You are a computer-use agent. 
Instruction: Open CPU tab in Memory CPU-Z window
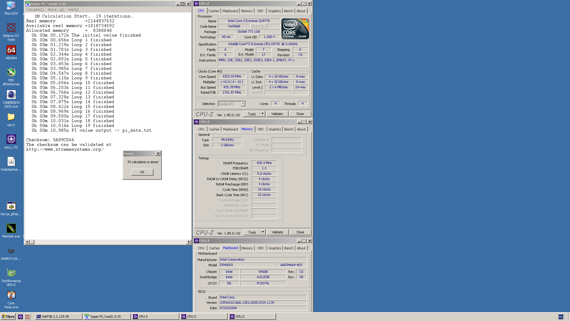tap(201, 129)
